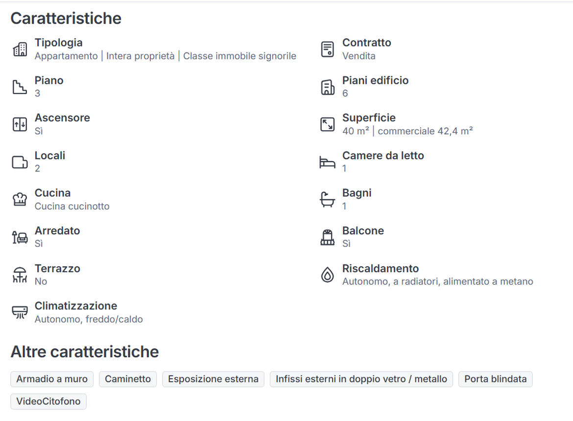
Task: Click the Camere da letto bed icon
Action: (x=328, y=162)
